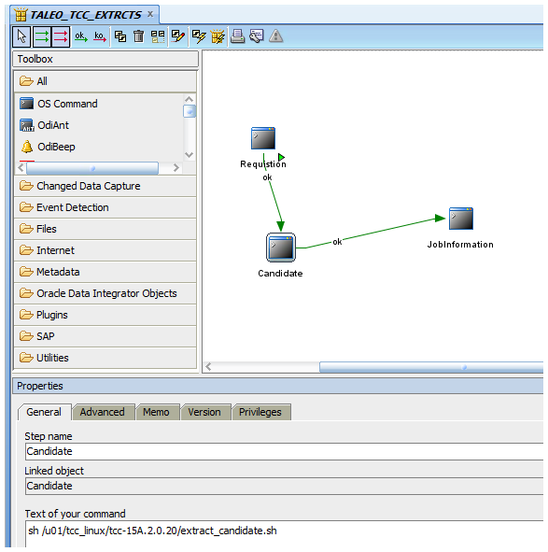The height and width of the screenshot is (552, 548).
Task: Activate the red next-step-on-failure arrows tool
Action: tap(61, 36)
